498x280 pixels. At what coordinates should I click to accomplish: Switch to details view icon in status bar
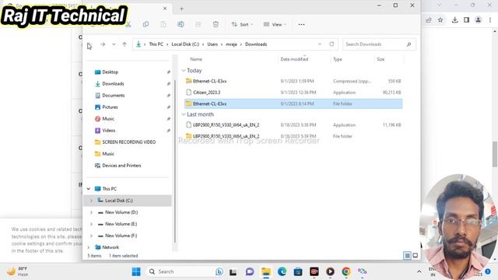point(407,256)
